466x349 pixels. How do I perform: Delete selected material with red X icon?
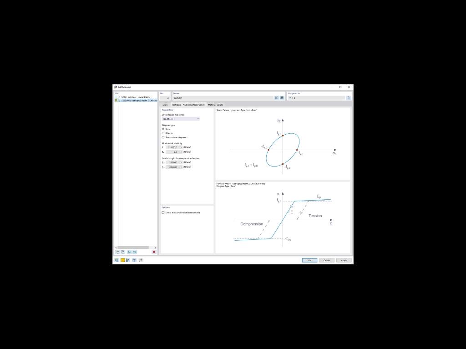point(154,252)
